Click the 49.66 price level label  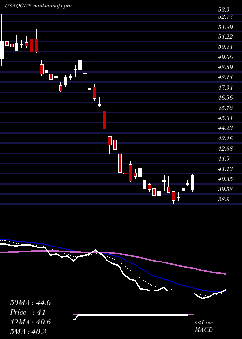click(226, 57)
